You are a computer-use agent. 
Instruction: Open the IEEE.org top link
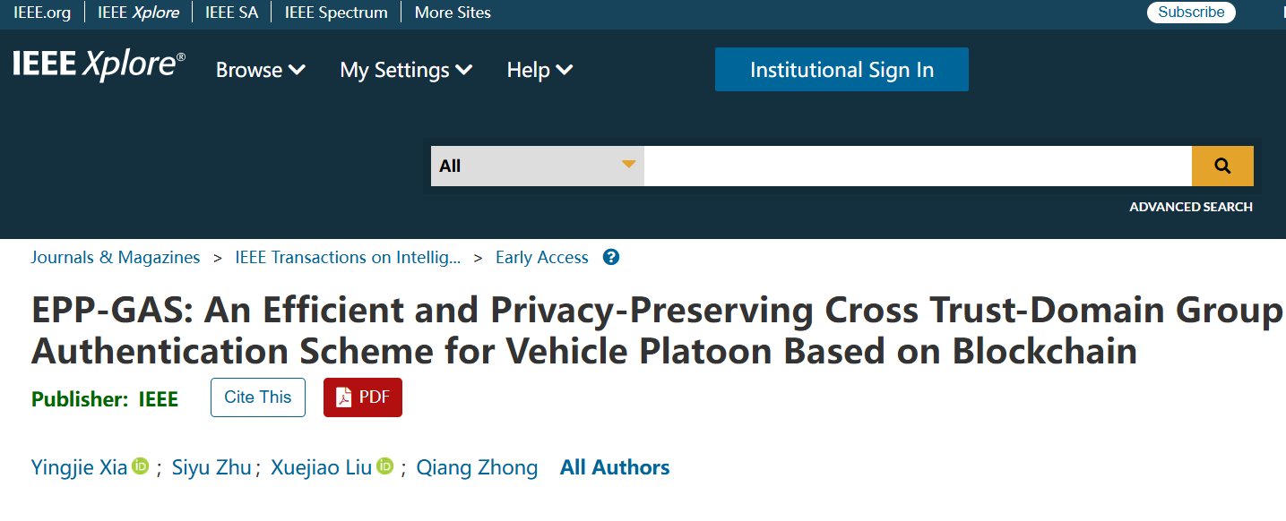(42, 13)
